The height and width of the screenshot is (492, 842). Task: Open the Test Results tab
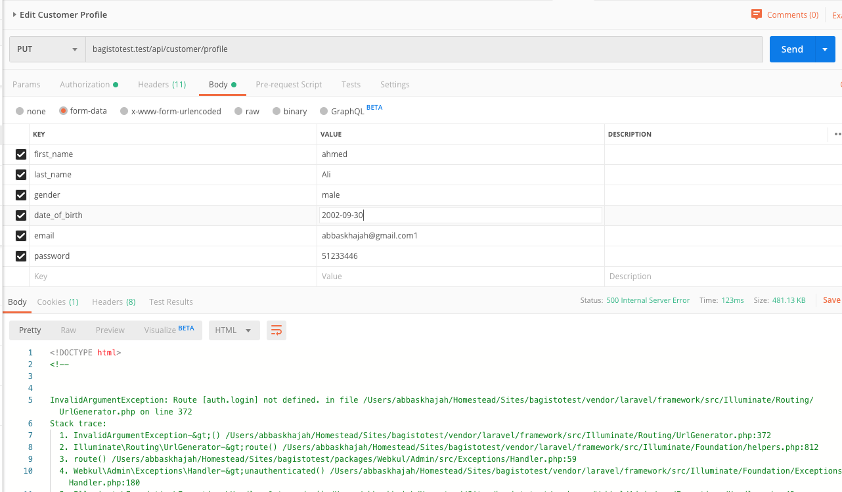[x=171, y=302]
